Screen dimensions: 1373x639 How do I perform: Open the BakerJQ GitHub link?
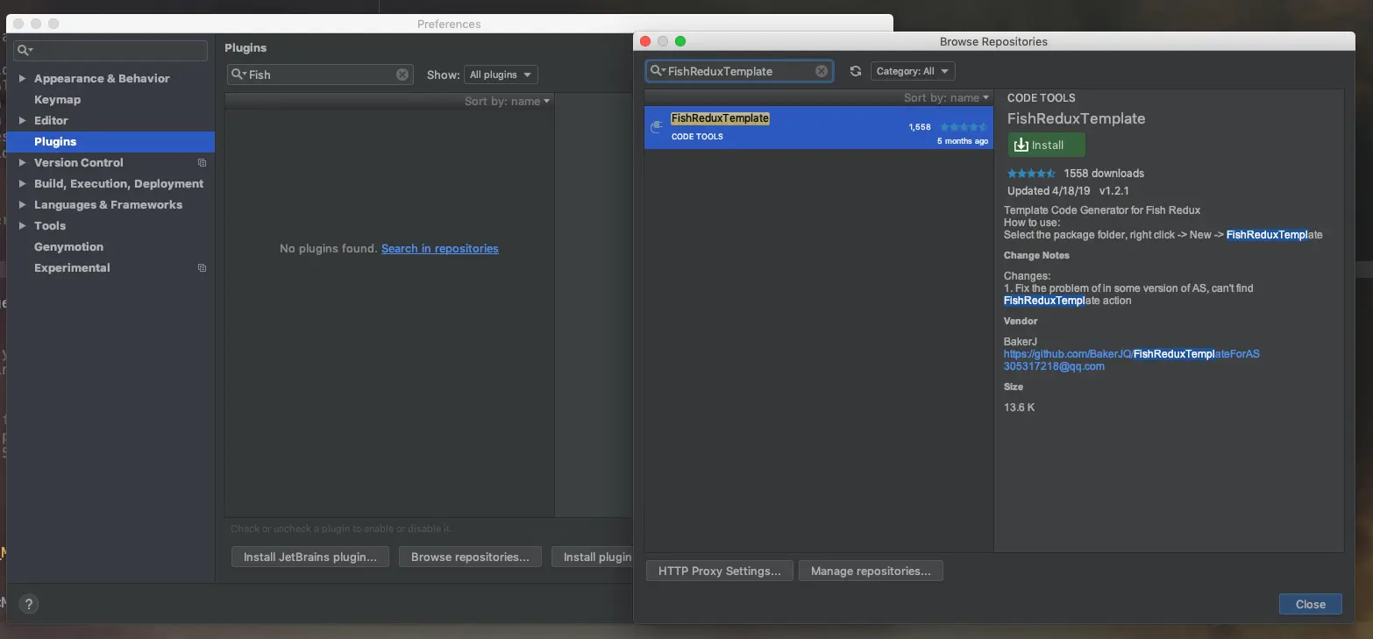1132,354
